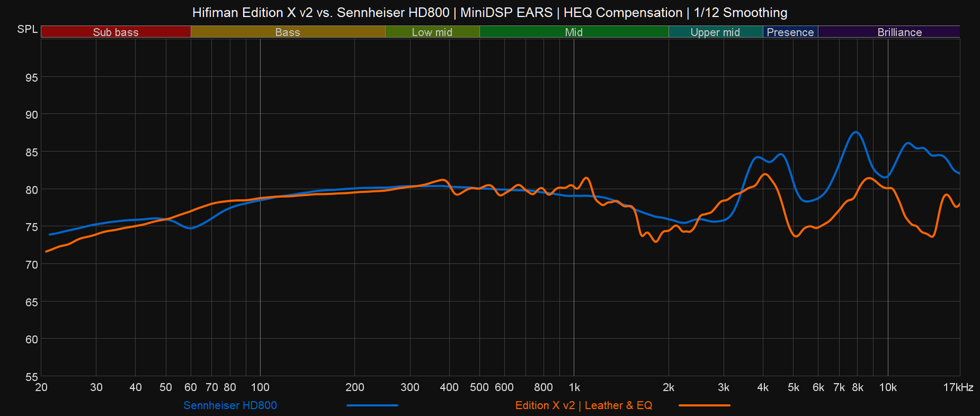Click the Upper mid band label

(715, 32)
